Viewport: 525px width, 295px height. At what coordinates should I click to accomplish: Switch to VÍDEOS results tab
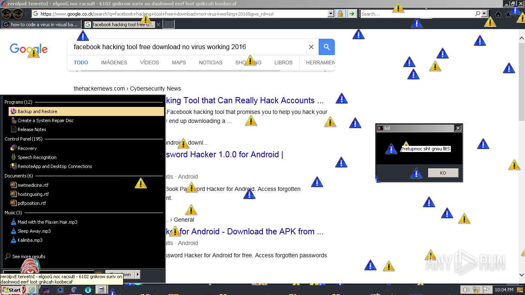pos(149,63)
